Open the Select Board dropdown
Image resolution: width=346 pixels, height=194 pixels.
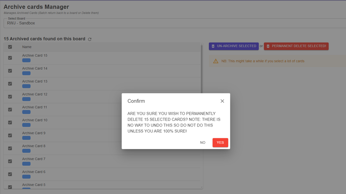click(x=175, y=23)
